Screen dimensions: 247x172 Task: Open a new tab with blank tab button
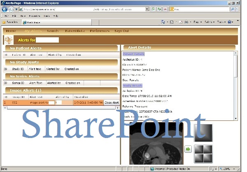[x=95, y=23]
